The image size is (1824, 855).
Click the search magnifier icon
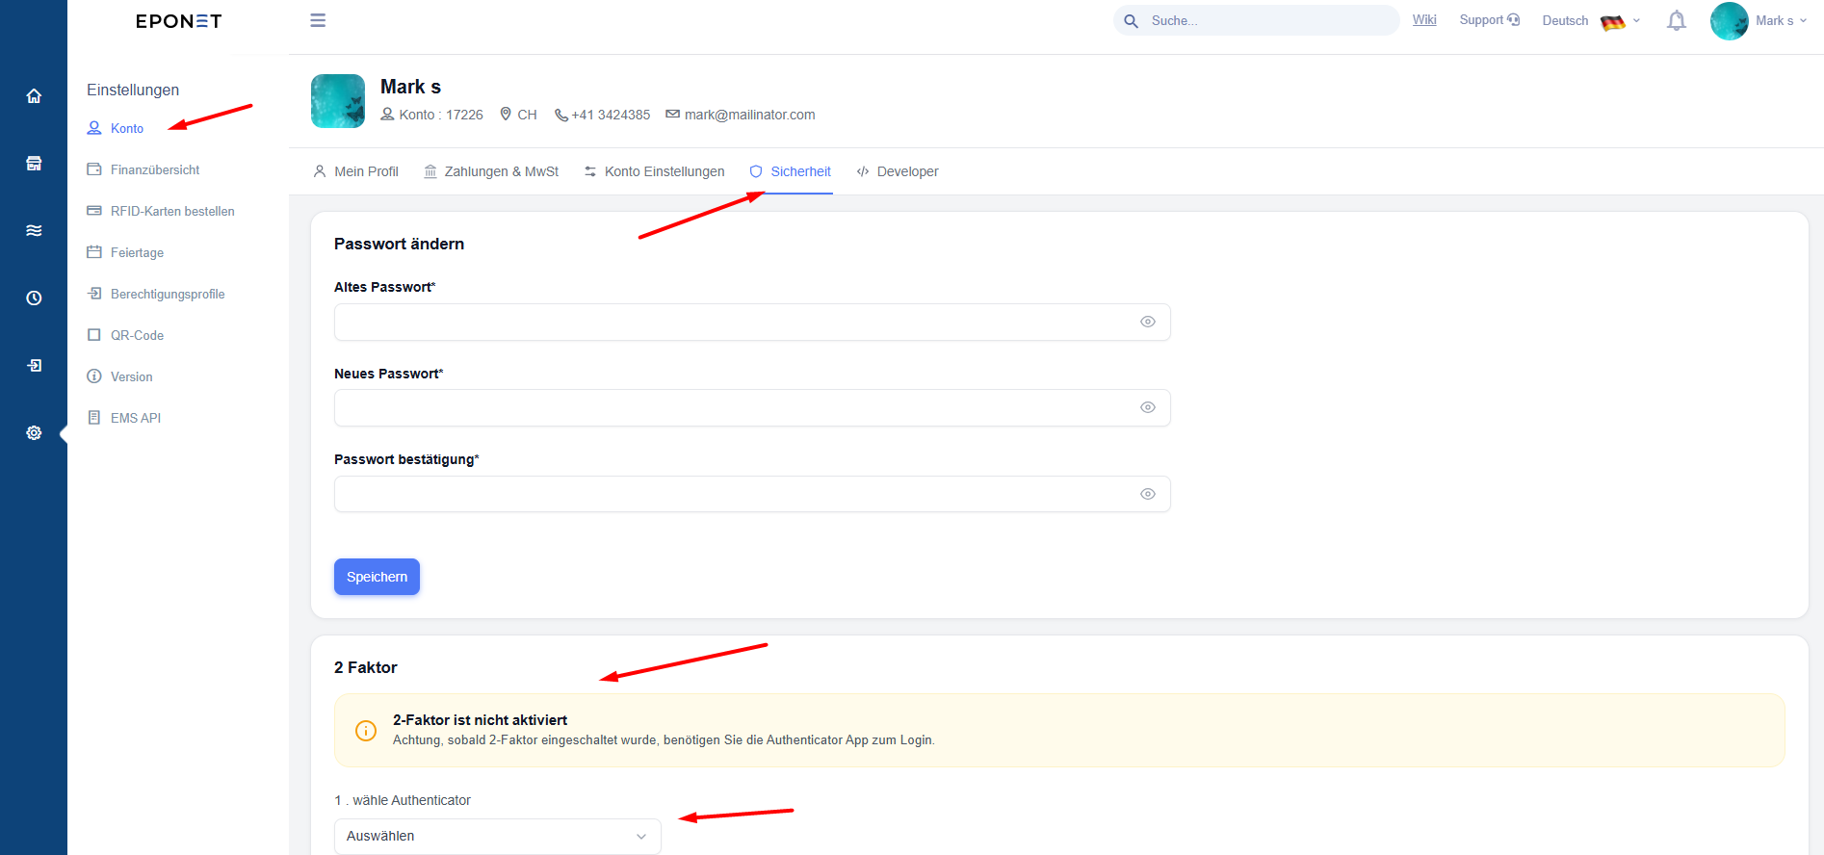pyautogui.click(x=1132, y=21)
